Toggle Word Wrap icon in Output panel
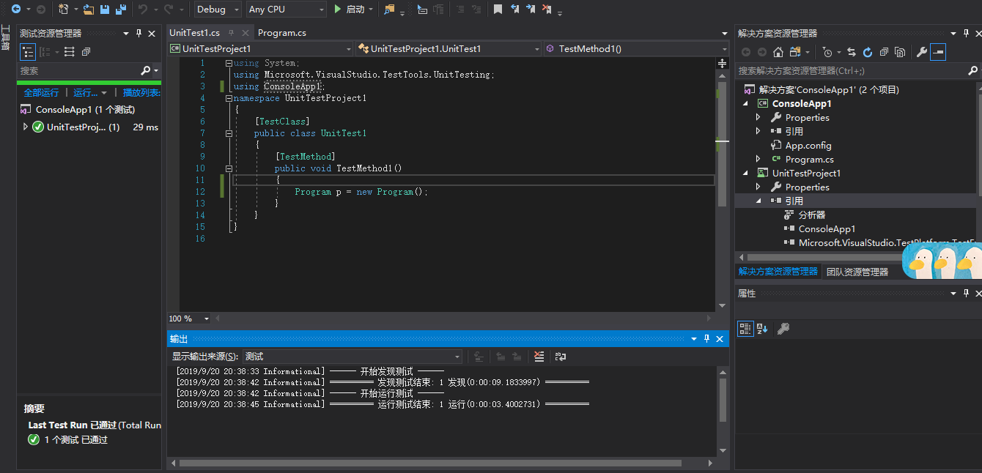 tap(561, 357)
